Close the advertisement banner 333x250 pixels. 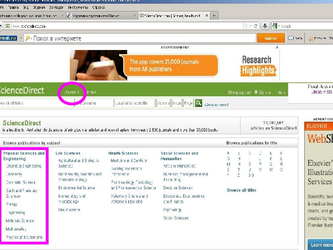pyautogui.click(x=277, y=47)
